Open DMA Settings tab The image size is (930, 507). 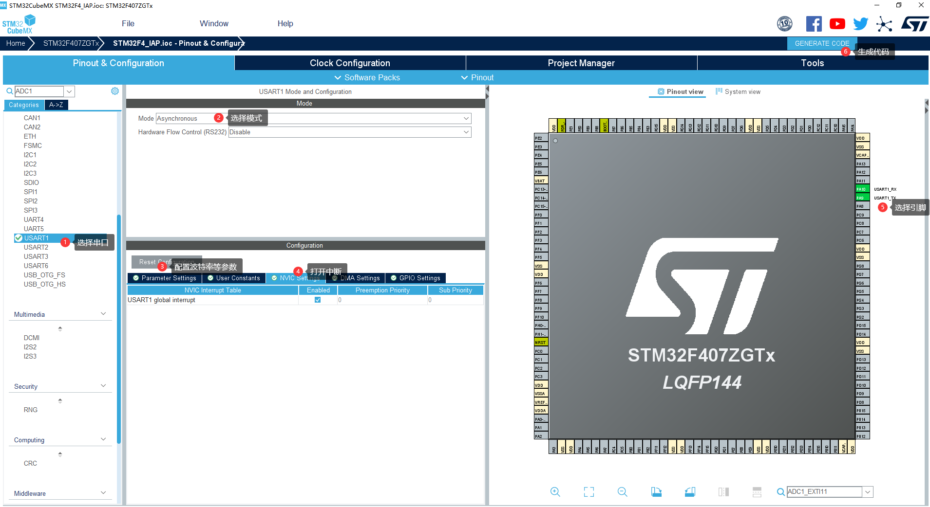tap(356, 278)
